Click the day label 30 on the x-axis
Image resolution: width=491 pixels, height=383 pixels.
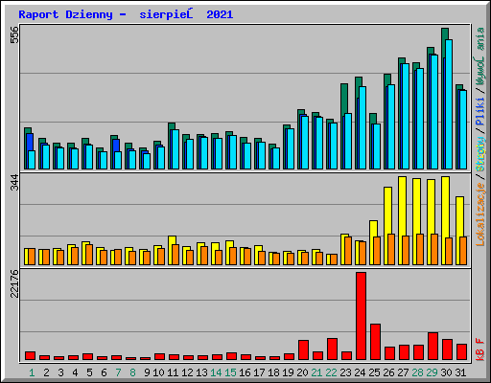[446, 372]
